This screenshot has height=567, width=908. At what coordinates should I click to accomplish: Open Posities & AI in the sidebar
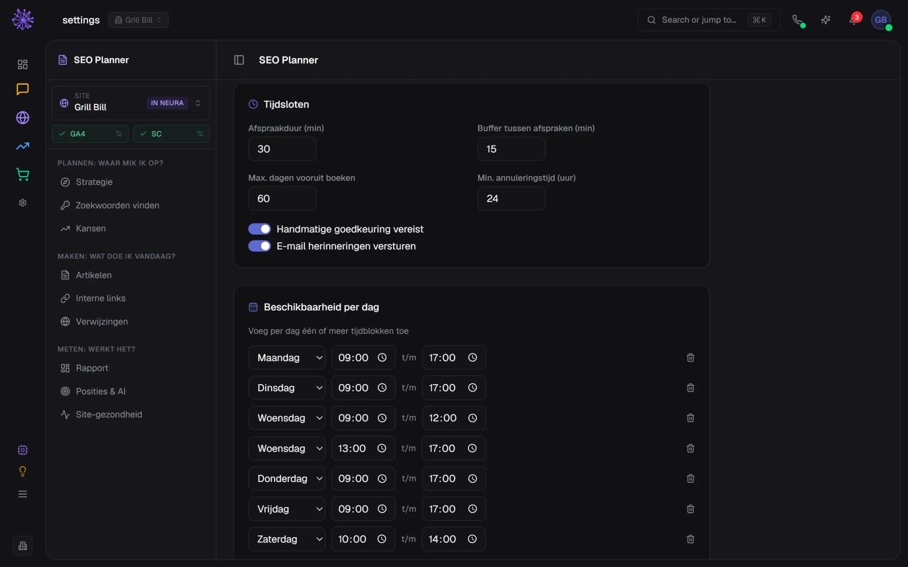100,391
